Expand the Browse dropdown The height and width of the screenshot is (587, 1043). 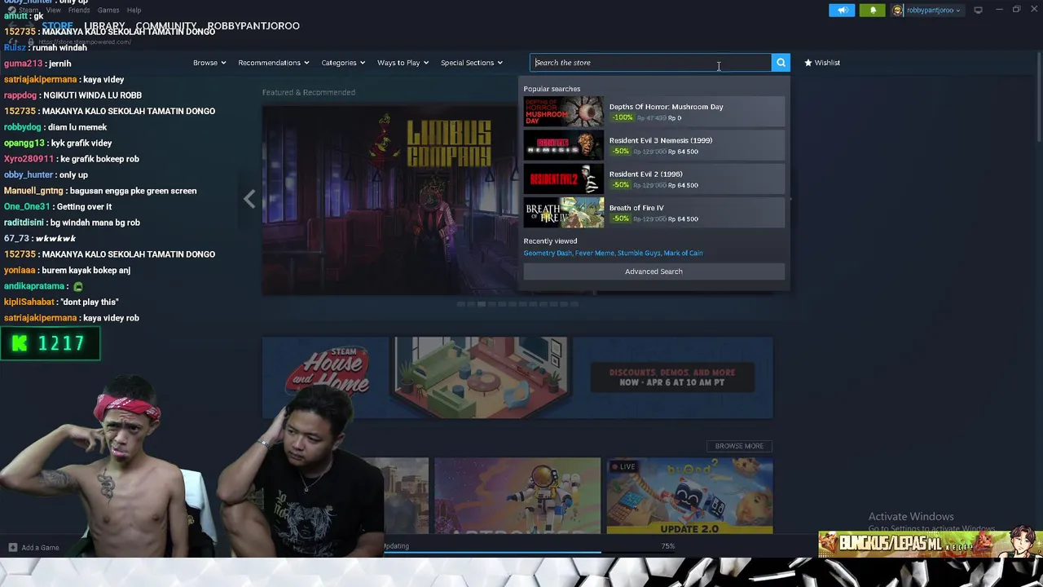coord(209,63)
